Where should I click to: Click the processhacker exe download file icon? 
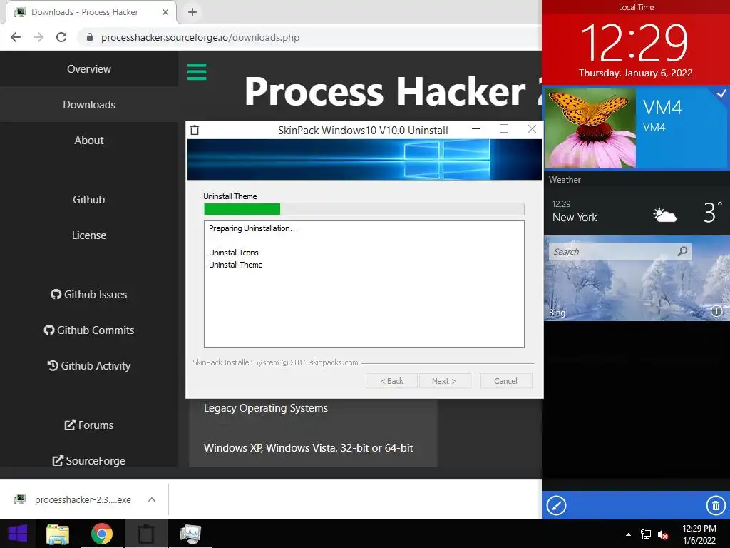tap(20, 499)
